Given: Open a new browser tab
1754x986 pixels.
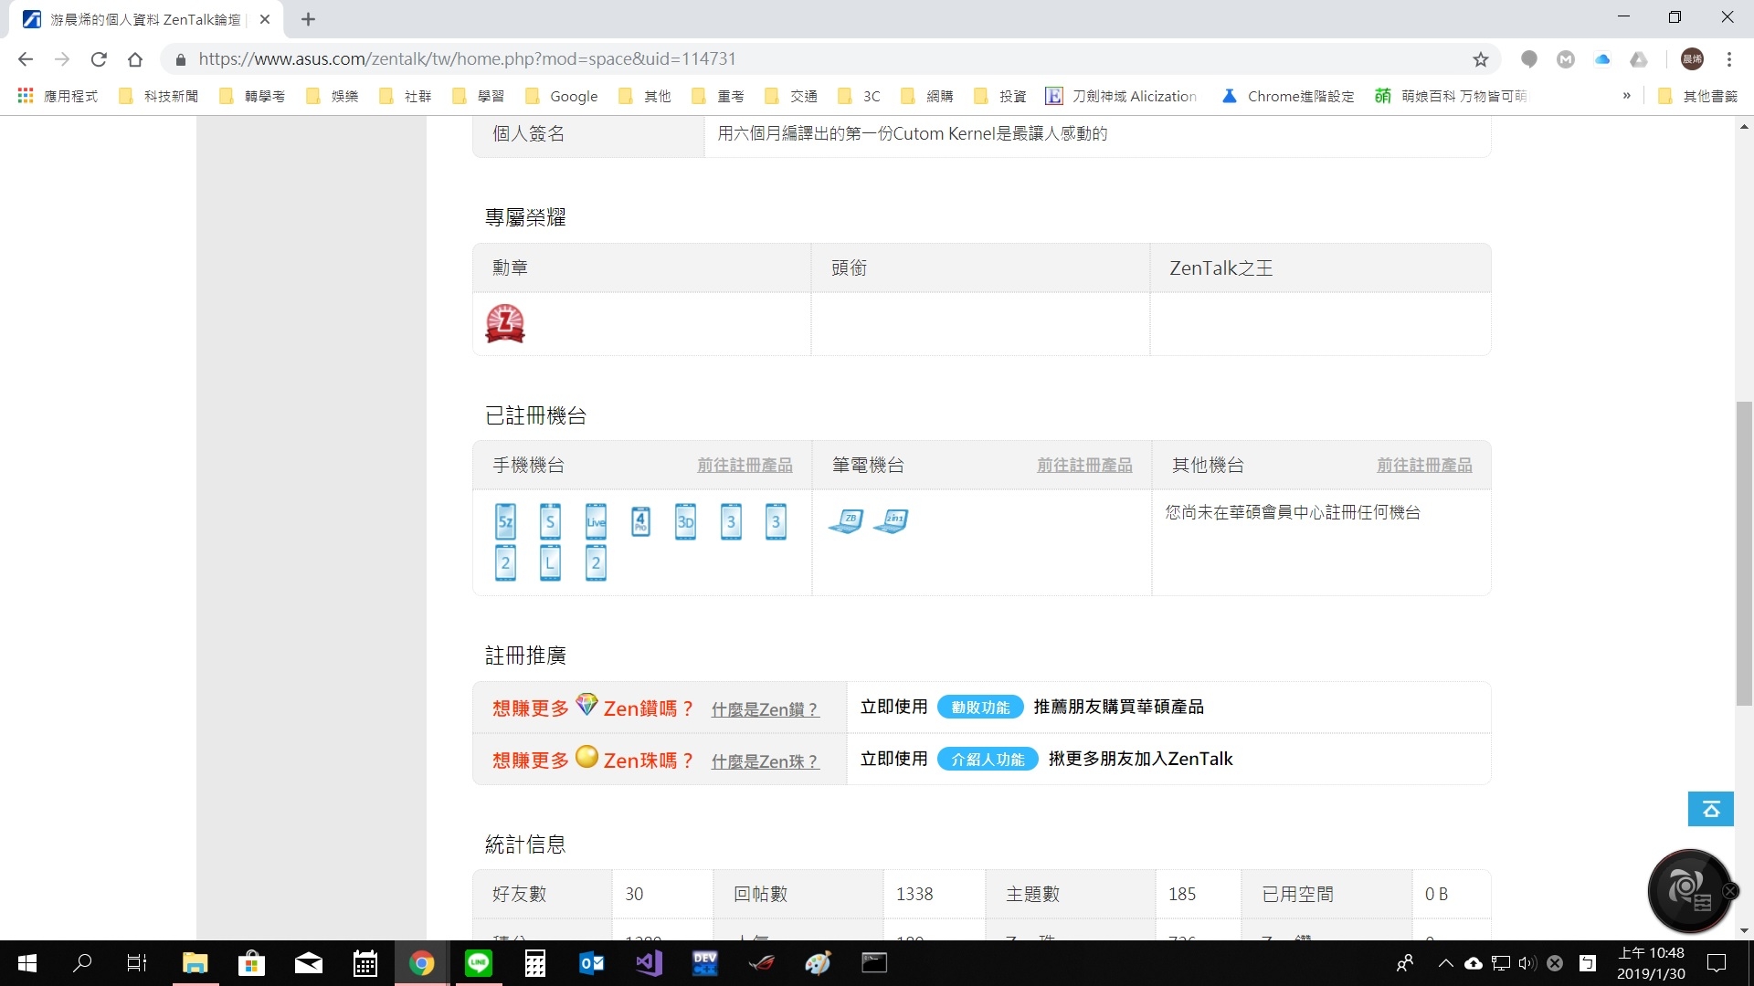Looking at the screenshot, I should click(x=308, y=19).
